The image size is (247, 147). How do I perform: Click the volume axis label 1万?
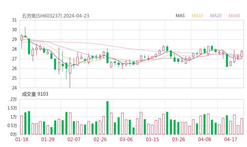click(14, 117)
